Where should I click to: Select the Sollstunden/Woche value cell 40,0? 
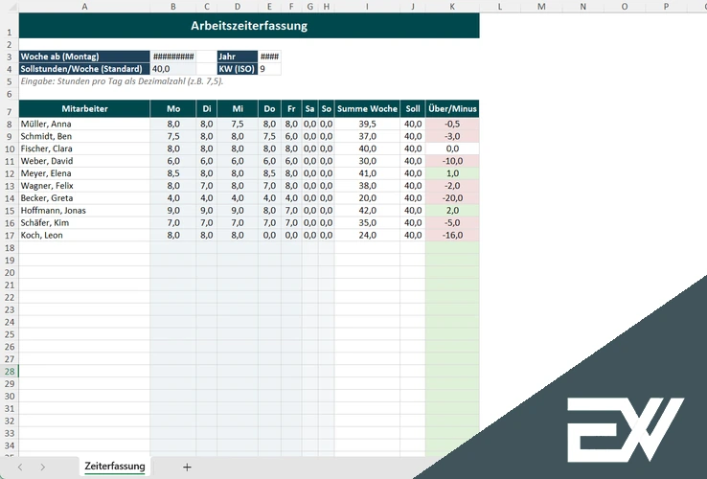pos(172,69)
